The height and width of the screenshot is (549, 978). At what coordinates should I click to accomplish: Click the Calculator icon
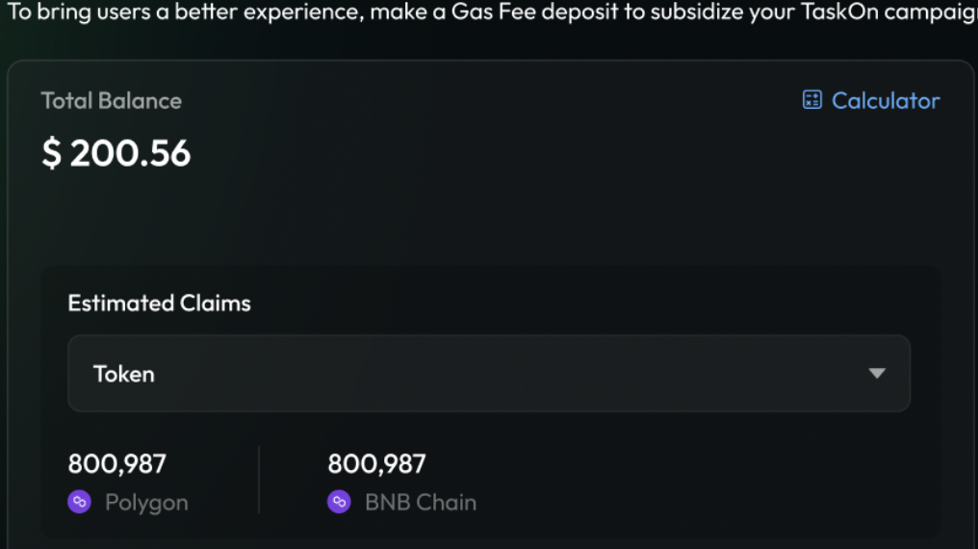812,100
